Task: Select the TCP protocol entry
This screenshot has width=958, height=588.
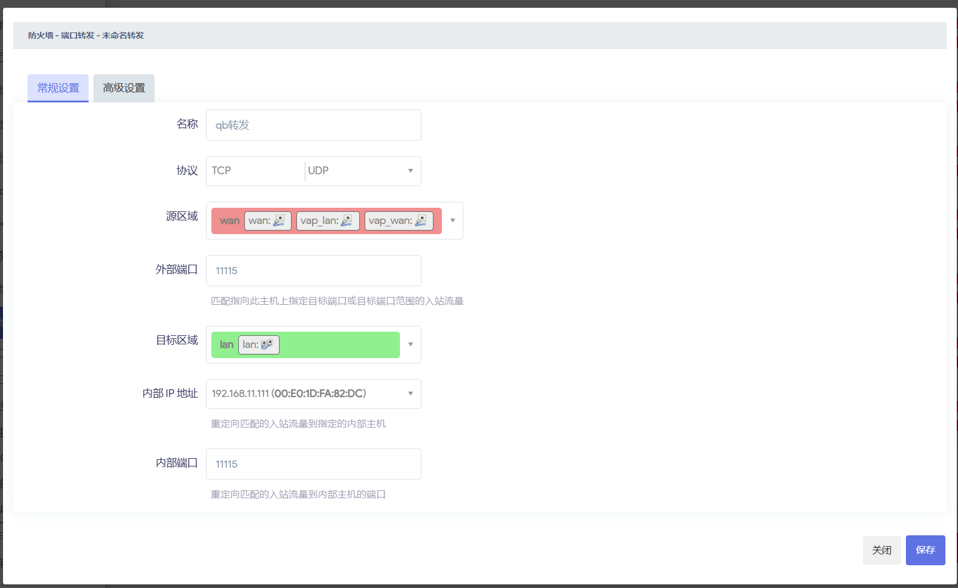Action: tap(222, 171)
